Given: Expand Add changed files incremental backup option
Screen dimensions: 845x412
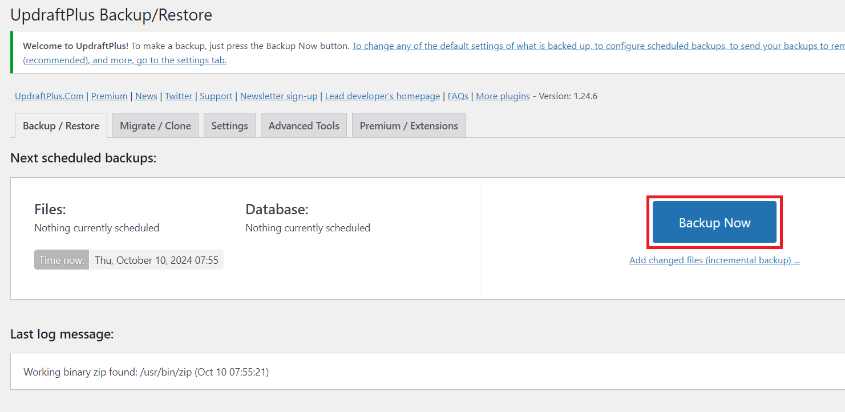Looking at the screenshot, I should pyautogui.click(x=714, y=260).
